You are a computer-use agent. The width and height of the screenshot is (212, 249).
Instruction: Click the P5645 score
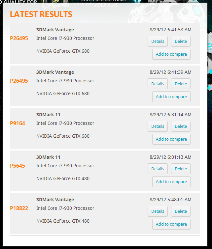click(18, 166)
